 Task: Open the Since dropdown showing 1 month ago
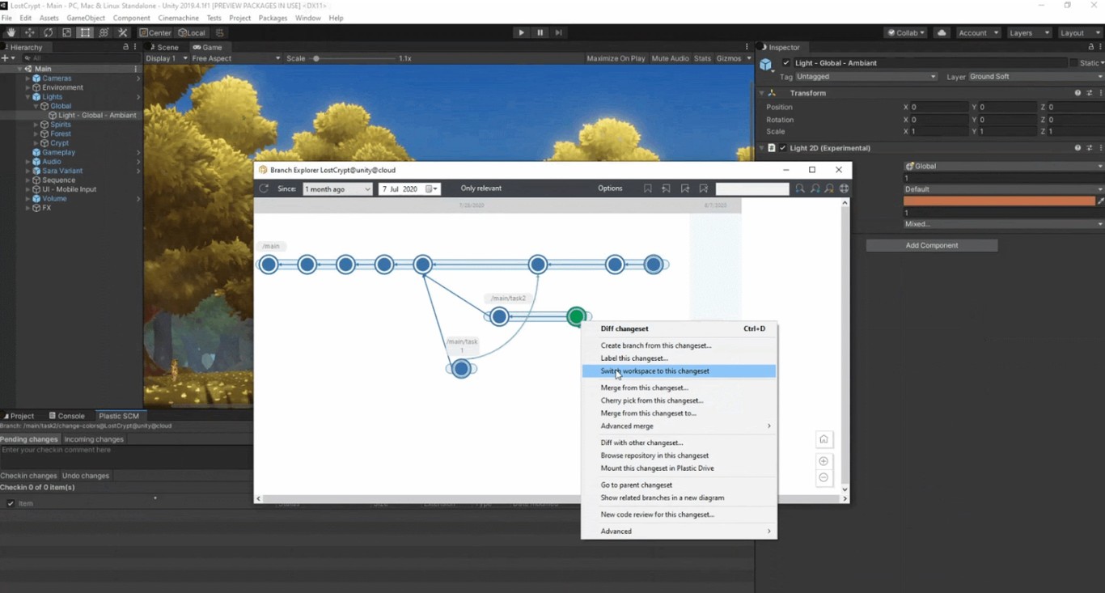(x=337, y=188)
